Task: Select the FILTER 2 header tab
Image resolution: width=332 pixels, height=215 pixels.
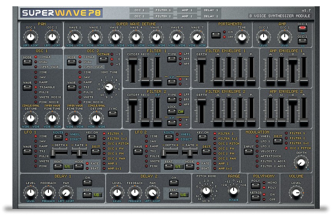Action: pyautogui.click(x=163, y=16)
